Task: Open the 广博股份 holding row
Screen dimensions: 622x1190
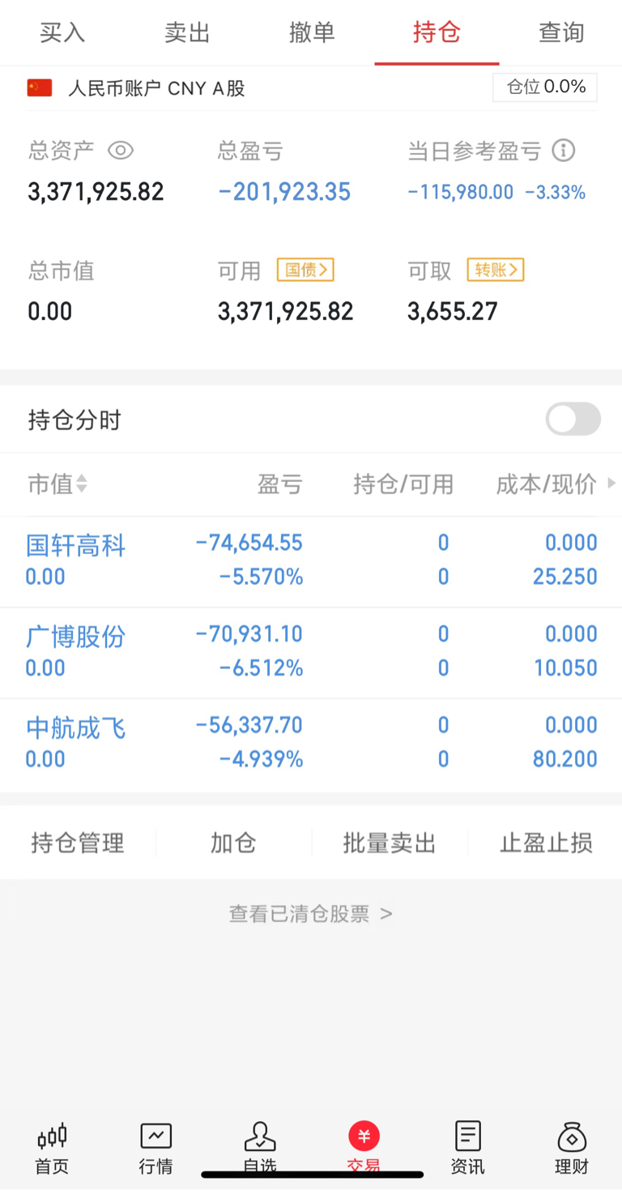Action: click(311, 653)
